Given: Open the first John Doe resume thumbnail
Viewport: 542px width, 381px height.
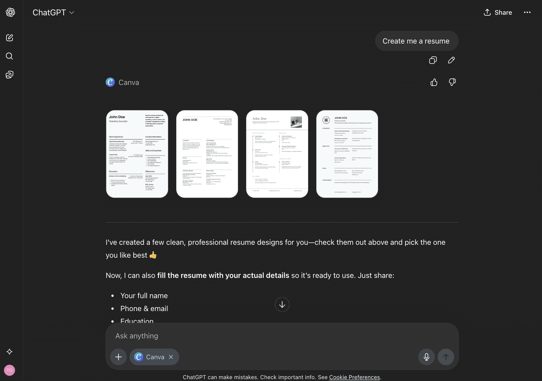Looking at the screenshot, I should (137, 154).
